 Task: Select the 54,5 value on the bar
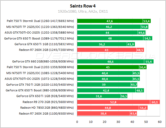click(x=148, y=38)
